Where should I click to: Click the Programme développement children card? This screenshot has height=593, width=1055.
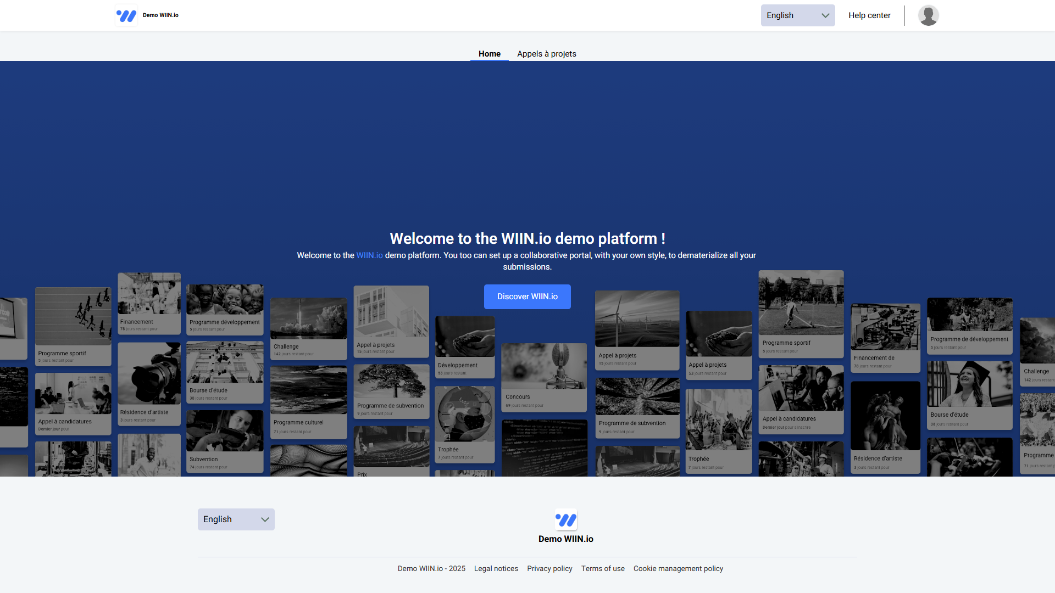click(225, 310)
